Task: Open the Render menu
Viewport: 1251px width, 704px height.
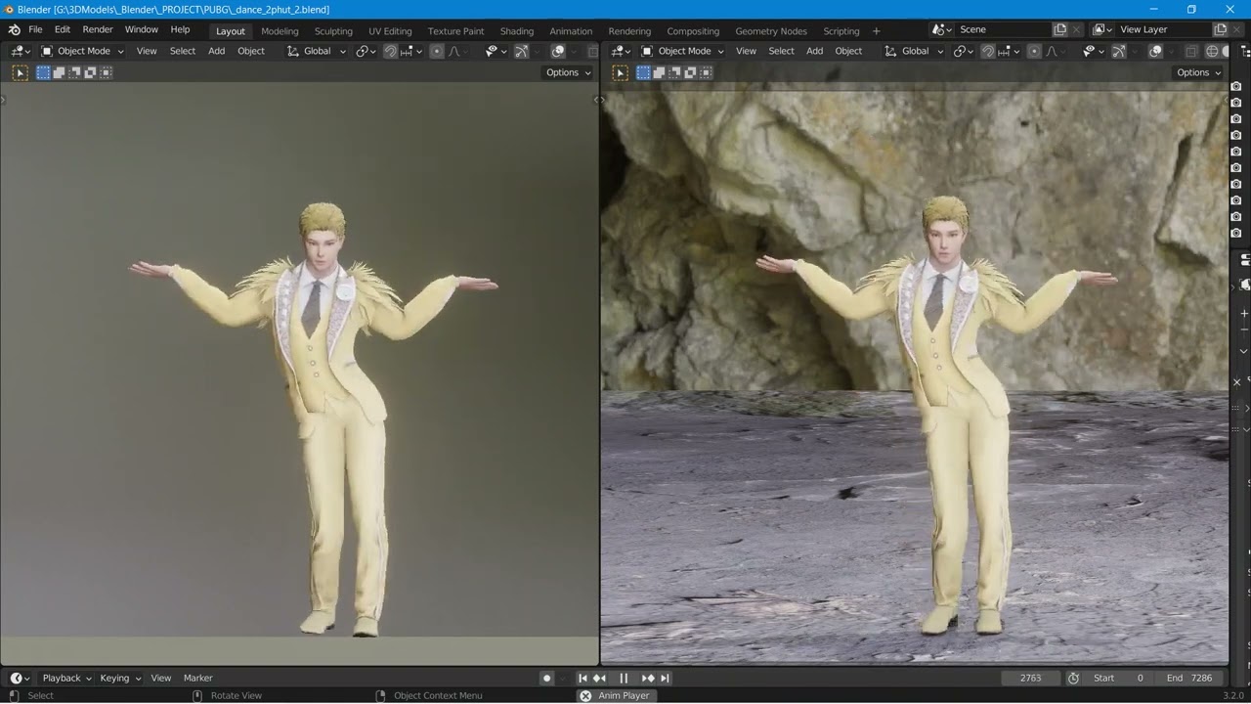Action: [98, 30]
